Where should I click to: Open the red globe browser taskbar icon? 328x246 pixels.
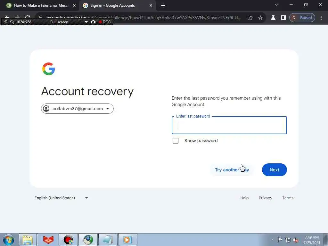tap(68, 240)
